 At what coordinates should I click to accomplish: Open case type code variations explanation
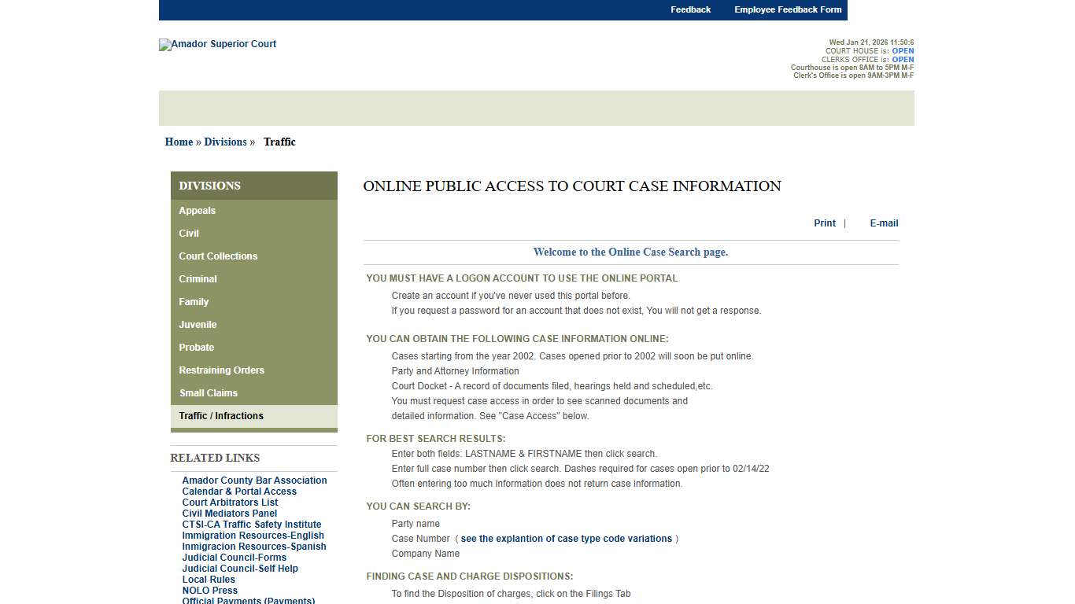coord(566,539)
